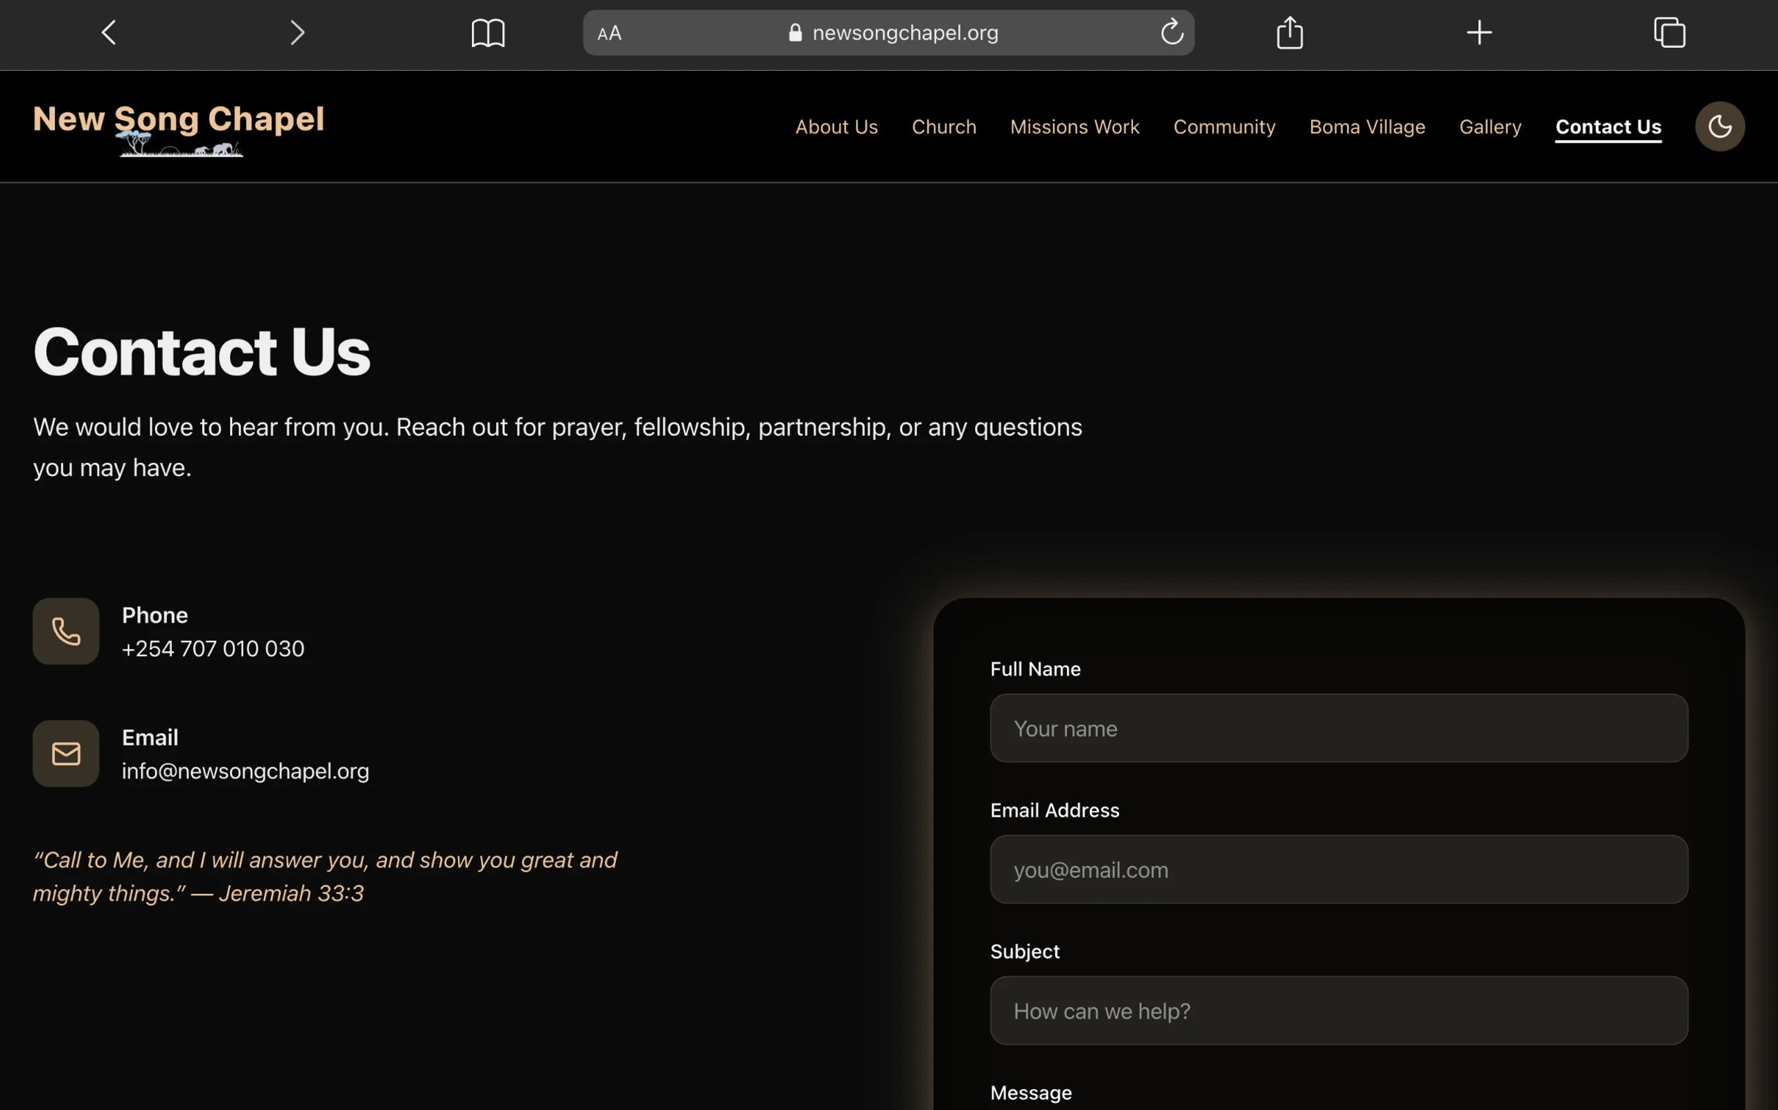Click the 'Full Name' field label
Viewport: 1778px width, 1110px height.
click(x=1035, y=669)
